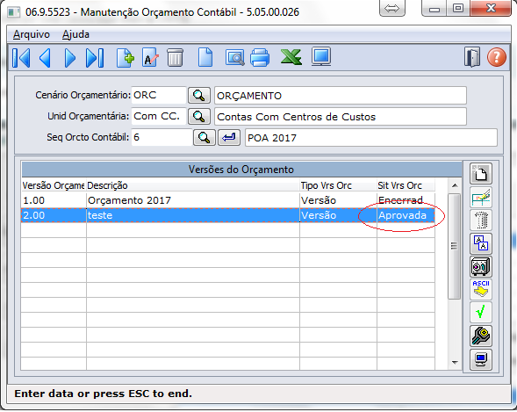Click the Seq Orcto Contábil input field

coord(162,138)
